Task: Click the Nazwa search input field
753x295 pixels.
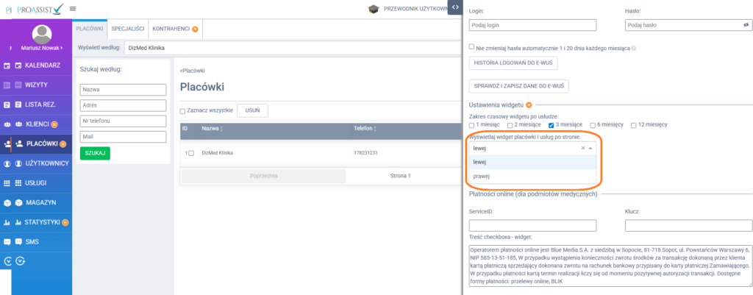Action: [x=124, y=90]
